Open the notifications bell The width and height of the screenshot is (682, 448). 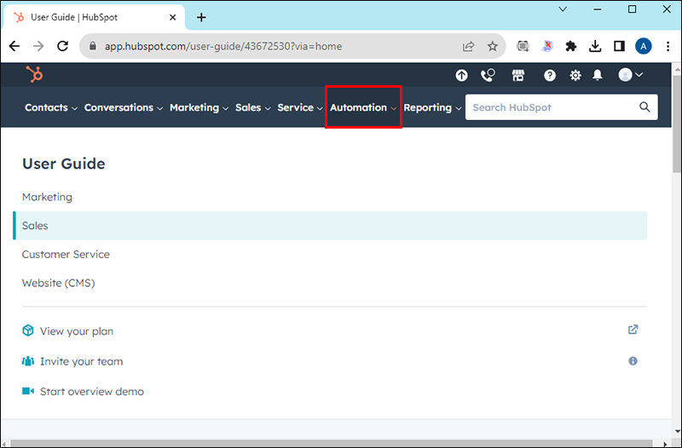click(x=598, y=75)
